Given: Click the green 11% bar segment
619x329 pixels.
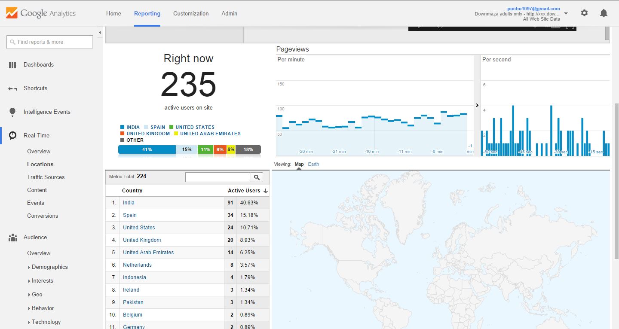Looking at the screenshot, I should point(205,149).
